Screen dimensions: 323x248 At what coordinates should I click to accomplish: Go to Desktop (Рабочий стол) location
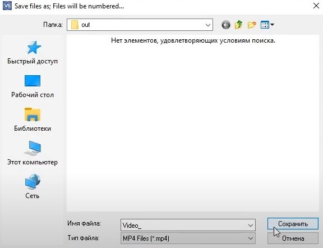(33, 86)
